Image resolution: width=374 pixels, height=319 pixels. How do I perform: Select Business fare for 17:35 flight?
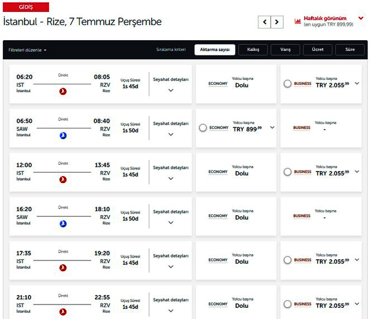287,260
